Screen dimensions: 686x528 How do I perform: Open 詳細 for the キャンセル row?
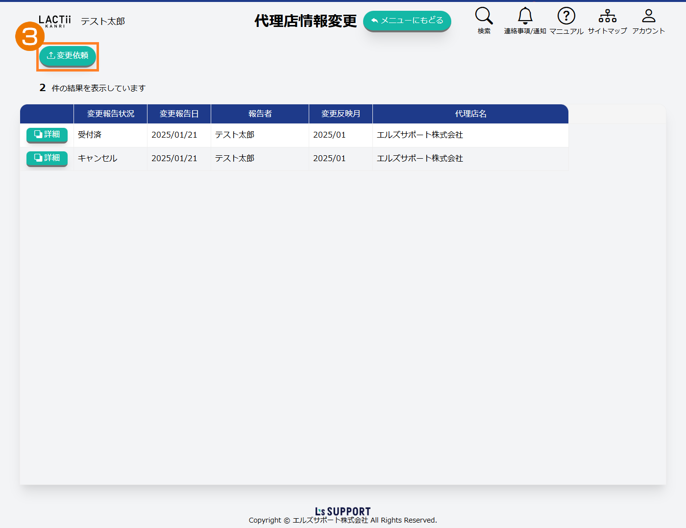47,158
